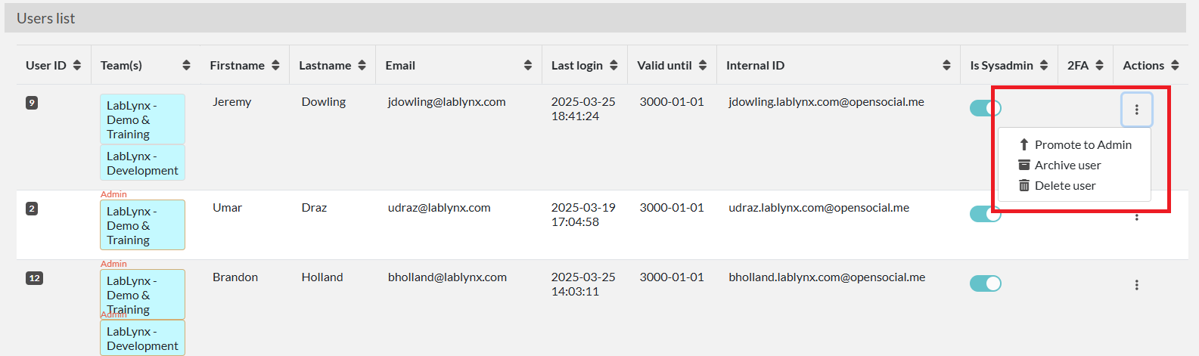Click the Email column sort icon
Screen dimensions: 1199x356
coord(527,66)
